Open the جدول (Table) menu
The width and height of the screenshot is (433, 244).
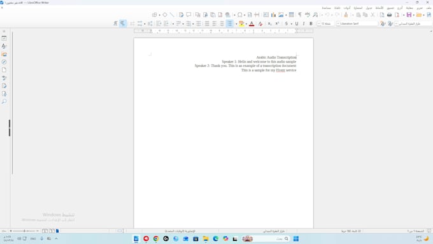click(369, 8)
